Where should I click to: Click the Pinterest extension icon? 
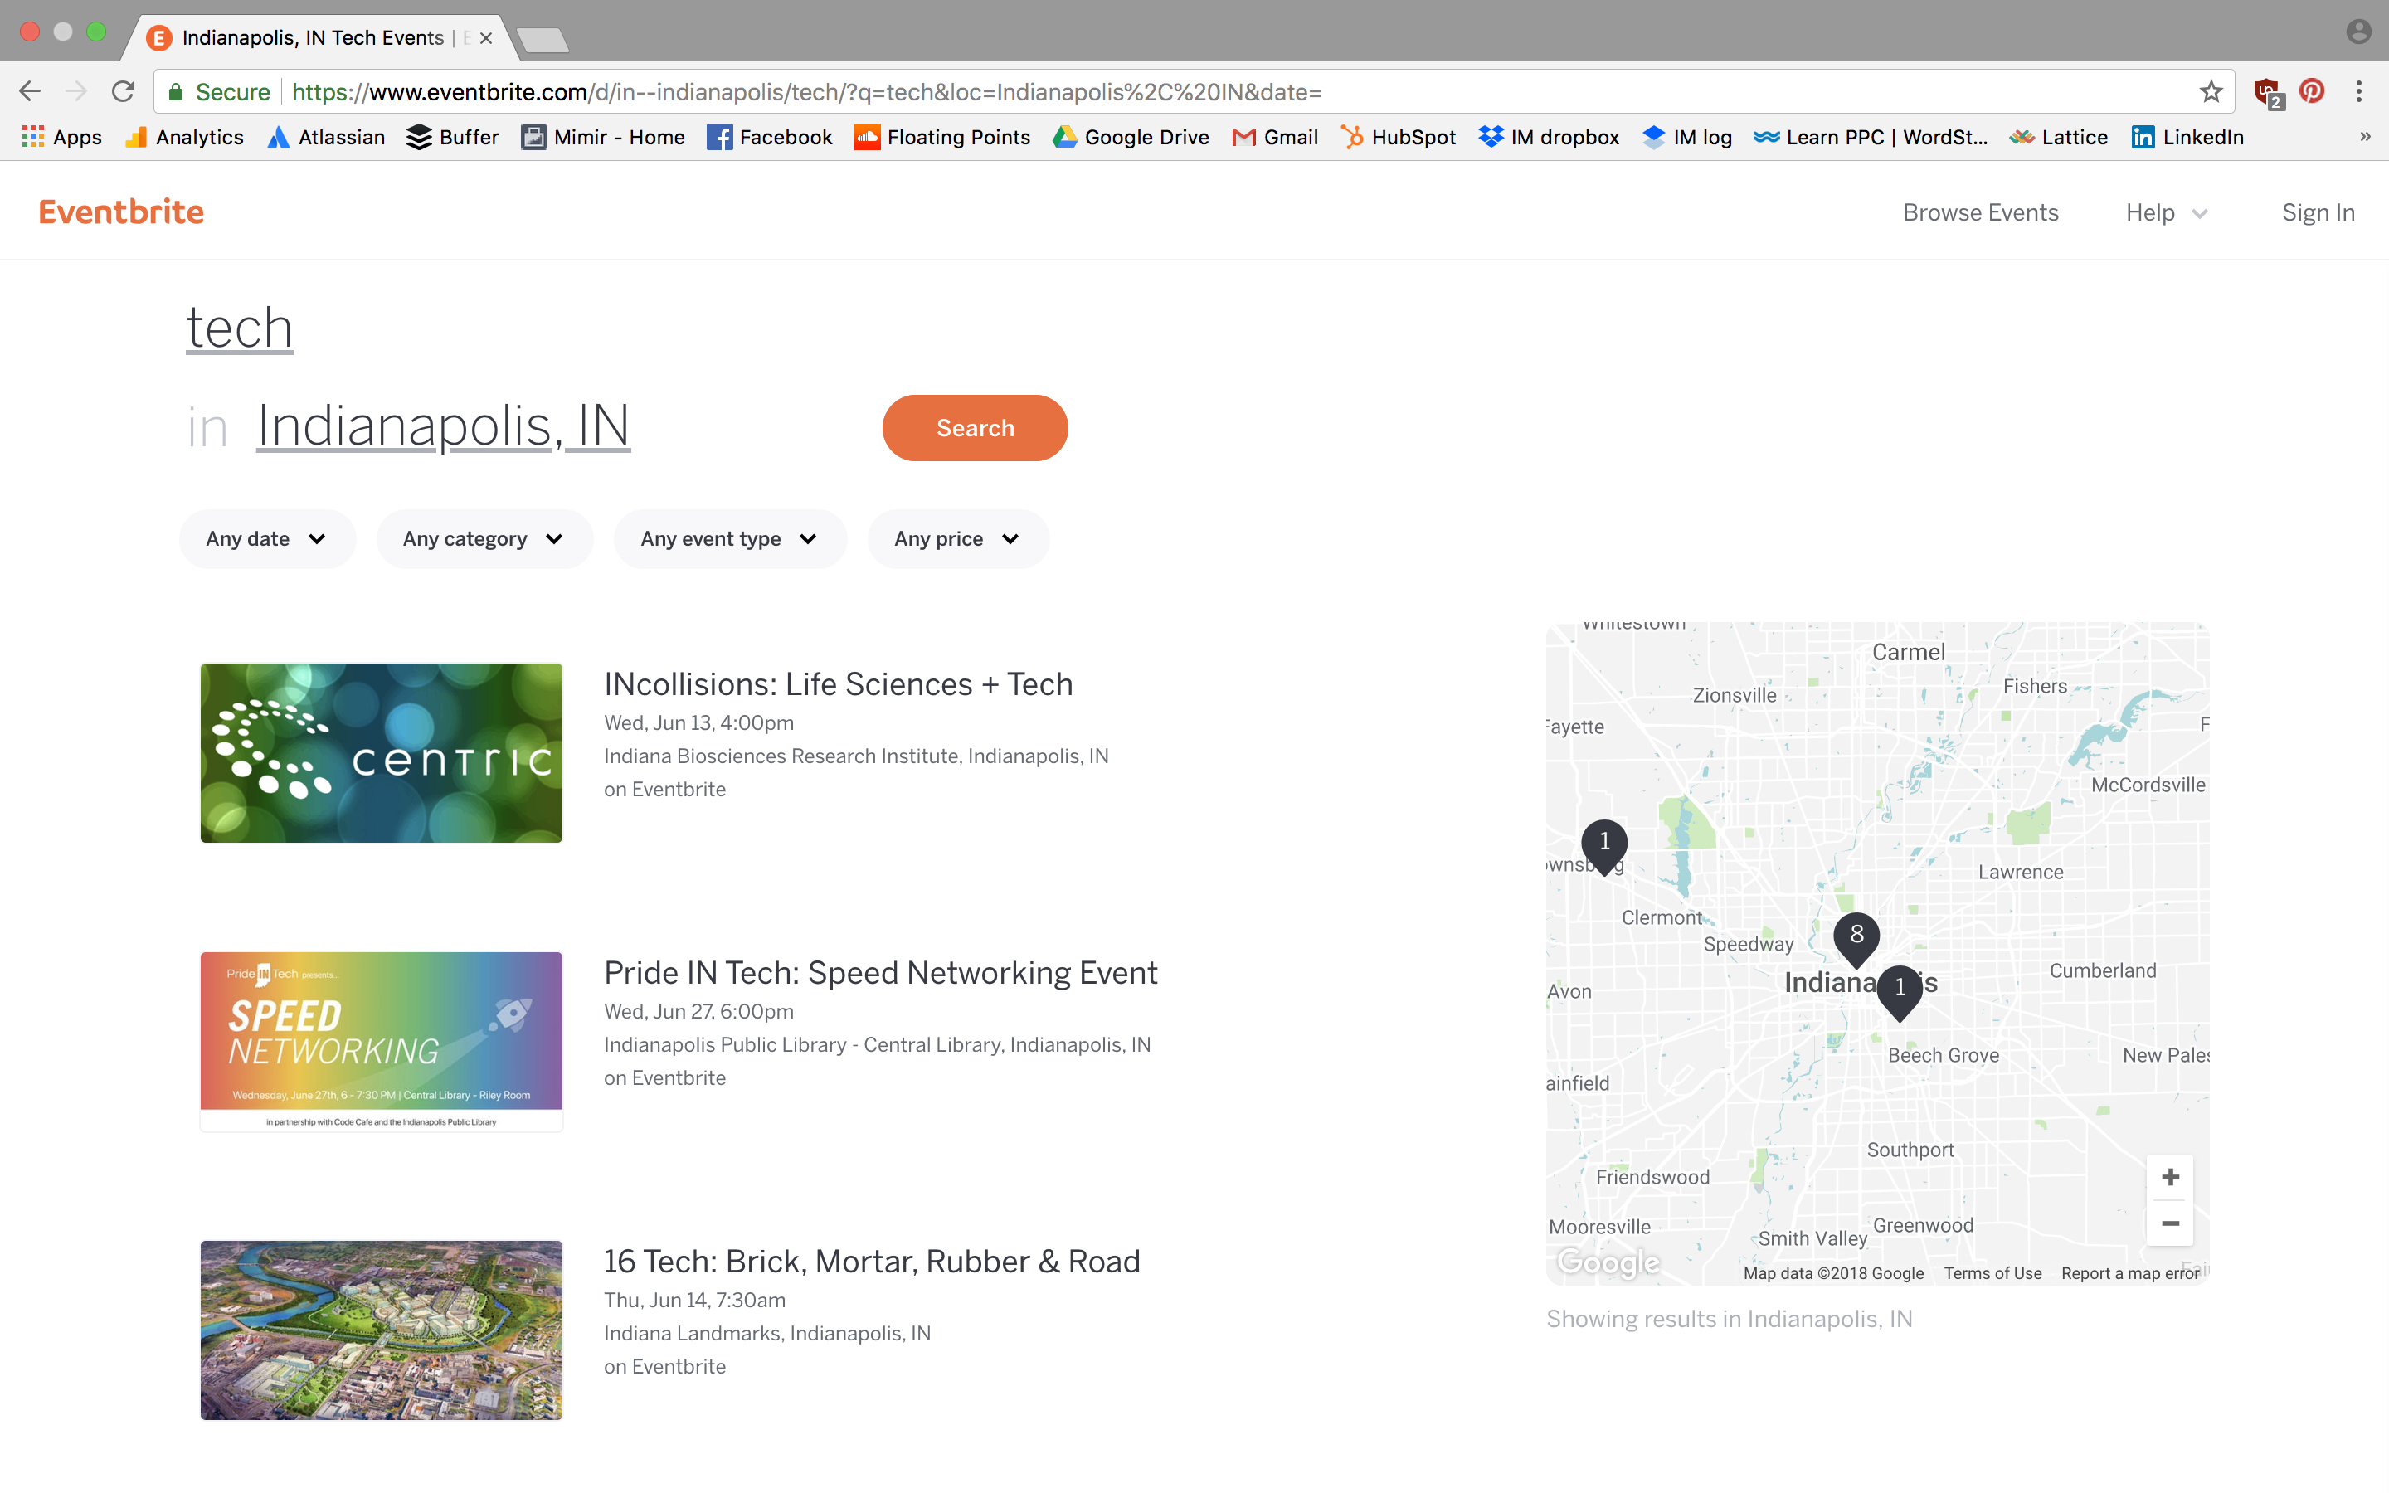pos(2312,92)
